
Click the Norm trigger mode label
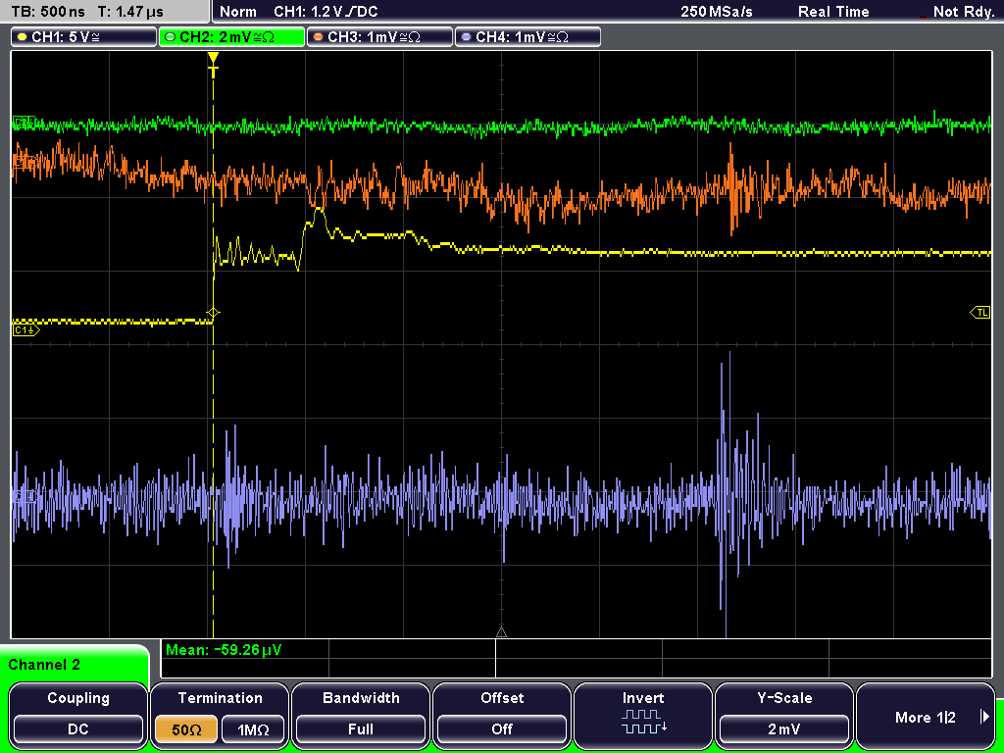tap(237, 12)
